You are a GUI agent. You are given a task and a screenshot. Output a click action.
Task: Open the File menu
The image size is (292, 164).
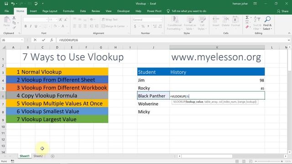coord(7,11)
